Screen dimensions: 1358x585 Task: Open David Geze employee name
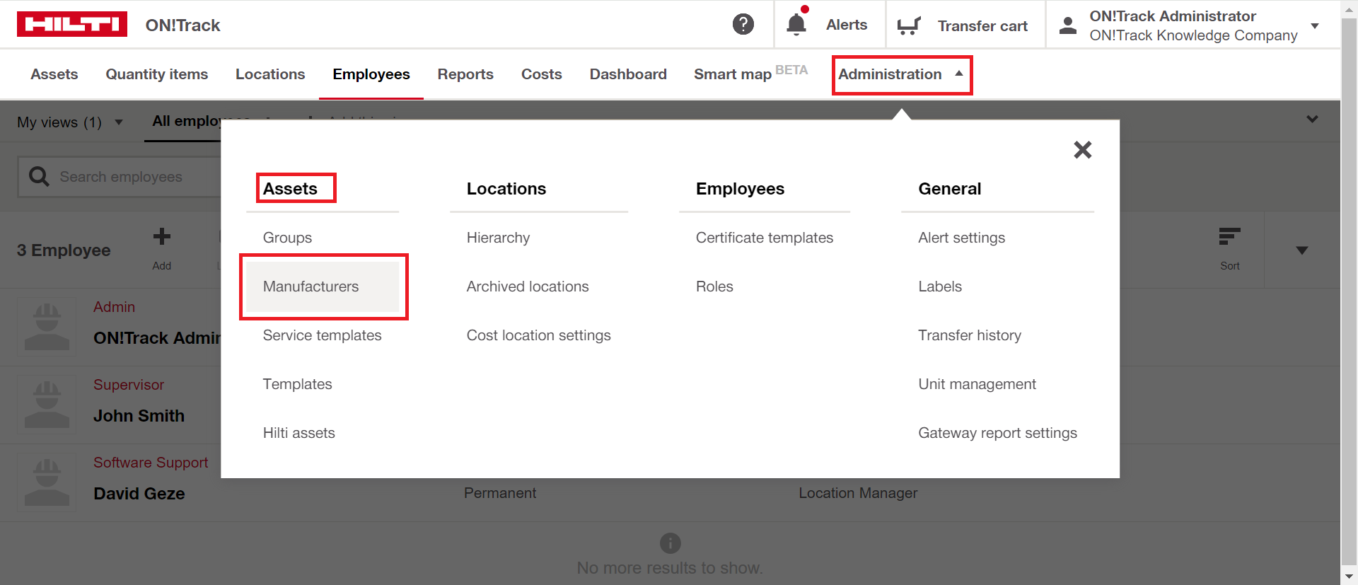(x=139, y=494)
